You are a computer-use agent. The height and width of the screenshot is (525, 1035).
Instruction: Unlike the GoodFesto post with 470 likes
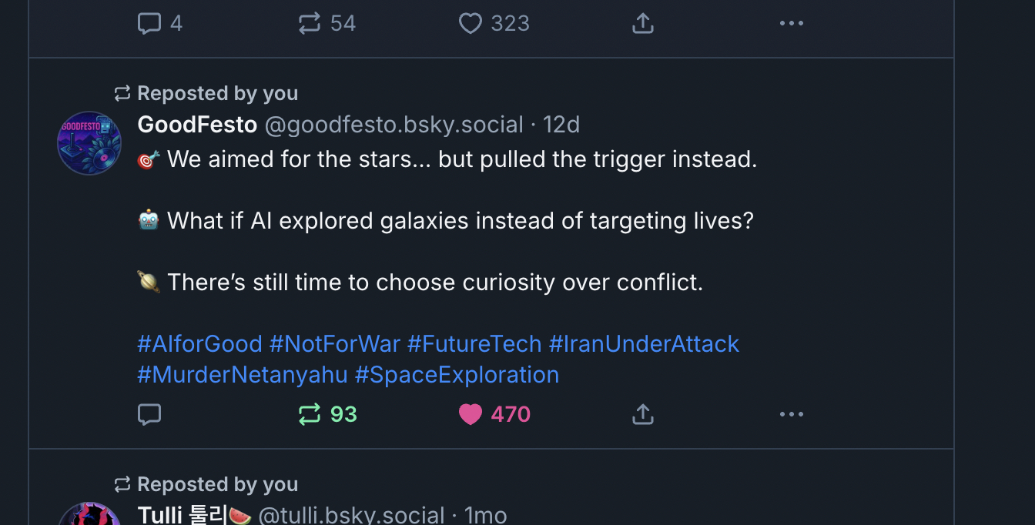coord(471,414)
